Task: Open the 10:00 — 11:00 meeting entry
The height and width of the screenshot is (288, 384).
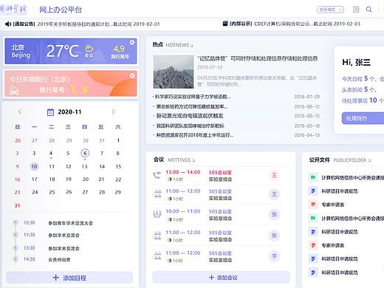Action: [x=217, y=214]
